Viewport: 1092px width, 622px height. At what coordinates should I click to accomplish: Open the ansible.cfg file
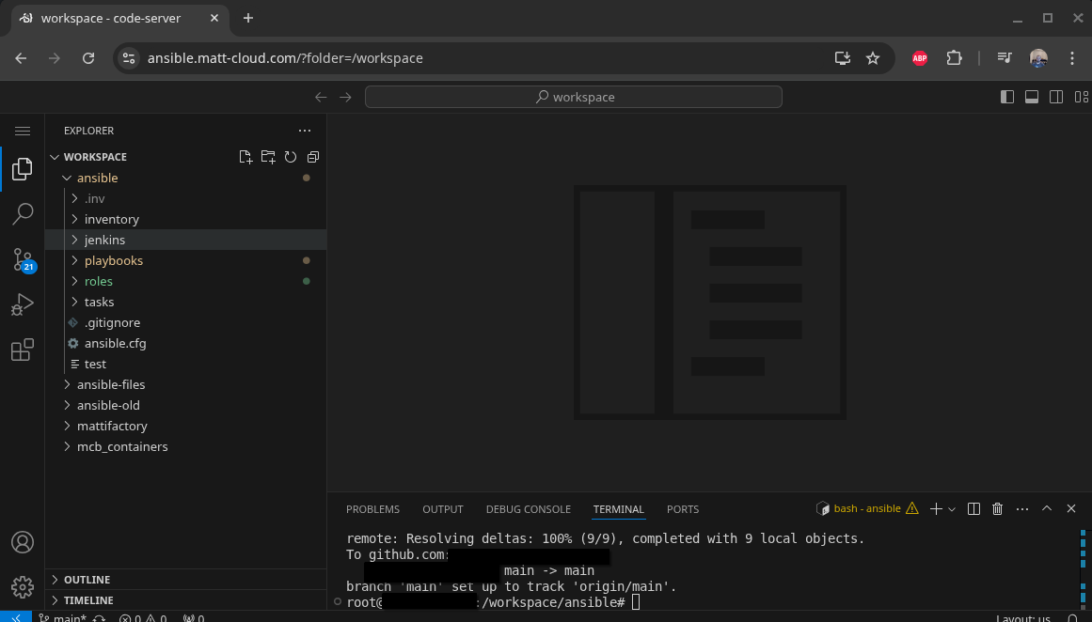115,343
